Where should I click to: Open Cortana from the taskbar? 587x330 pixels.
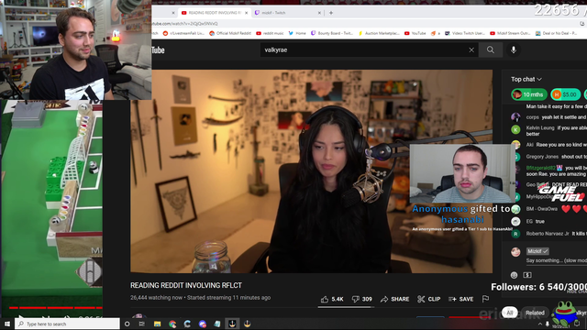pos(127,324)
